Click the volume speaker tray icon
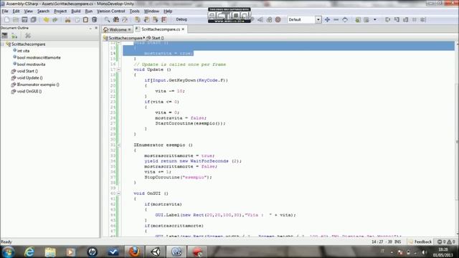The image size is (459, 258). point(424,252)
